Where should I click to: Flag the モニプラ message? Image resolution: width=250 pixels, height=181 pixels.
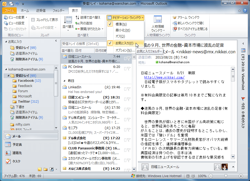click(x=129, y=130)
